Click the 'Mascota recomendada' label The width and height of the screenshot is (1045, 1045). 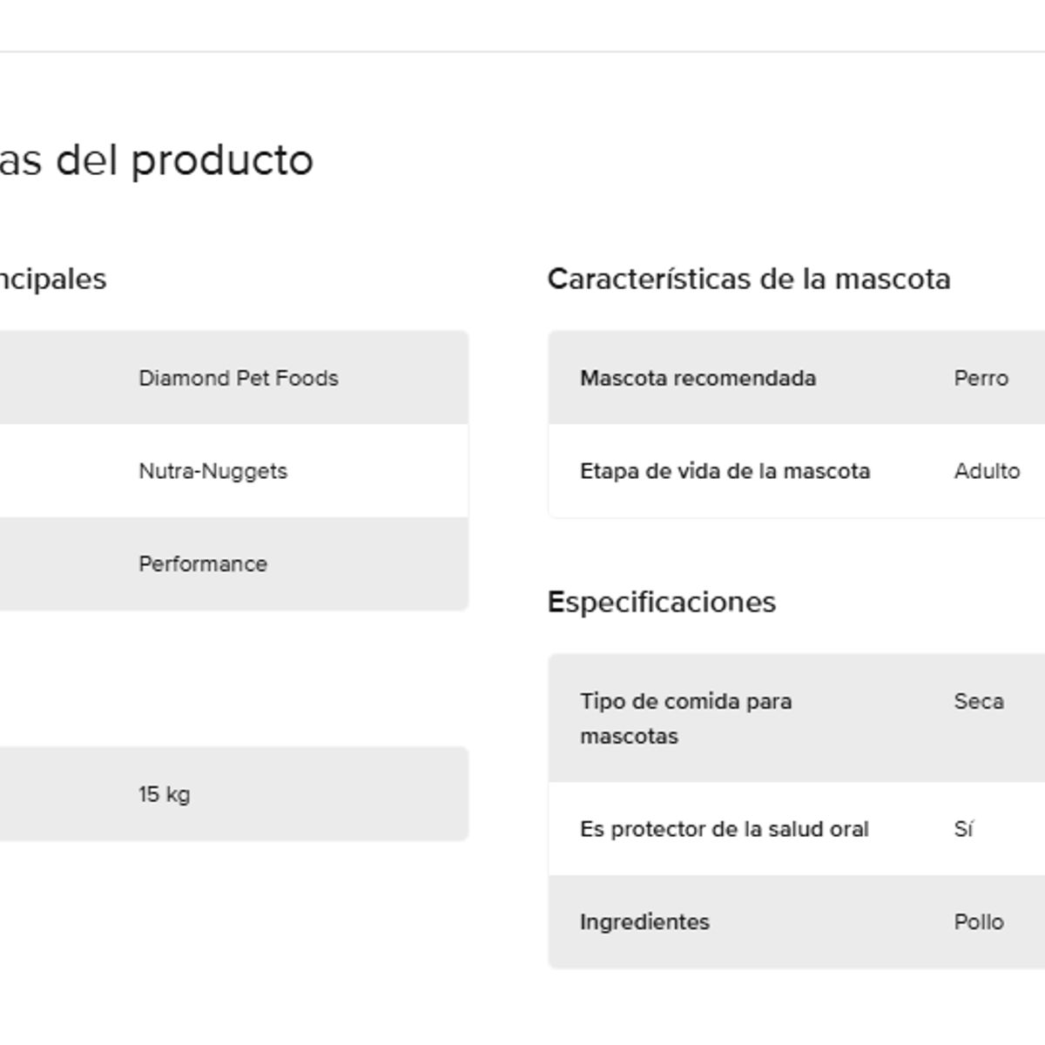tap(698, 378)
